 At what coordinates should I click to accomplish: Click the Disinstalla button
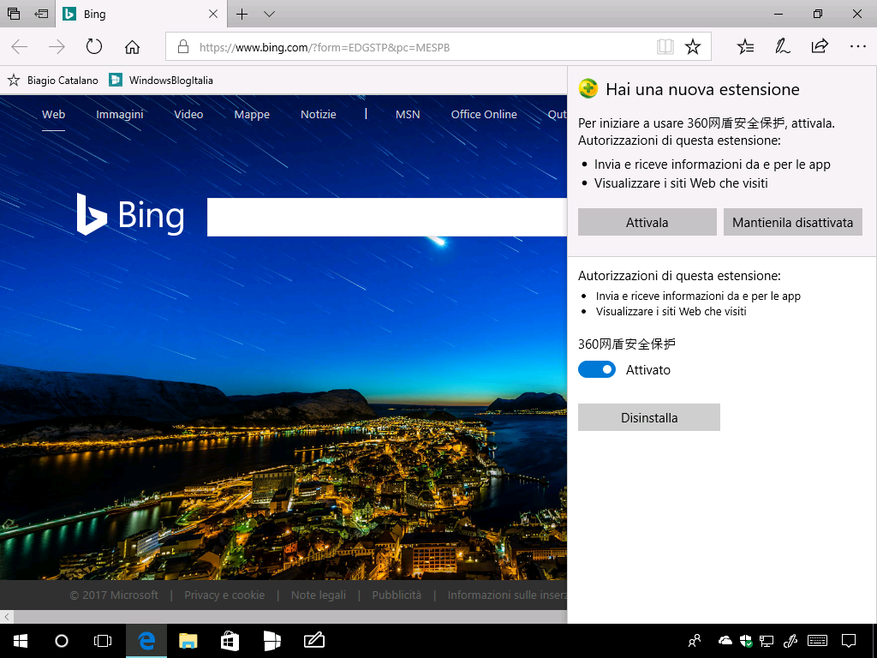coord(649,417)
